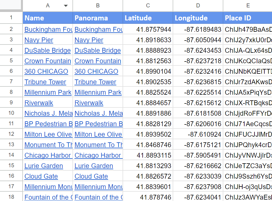The width and height of the screenshot is (272, 201).
Task: Click the select-all corner box
Action: coord(11,5)
